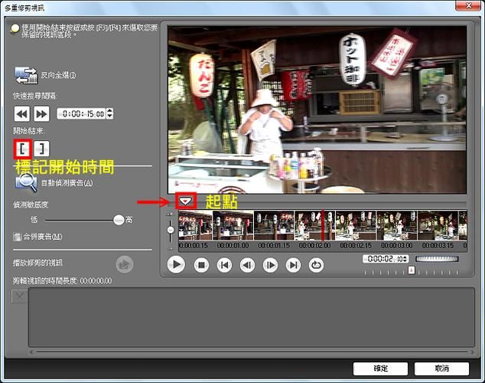Set the mark-in start bracket
Screen dimensions: 485x383
click(22, 149)
